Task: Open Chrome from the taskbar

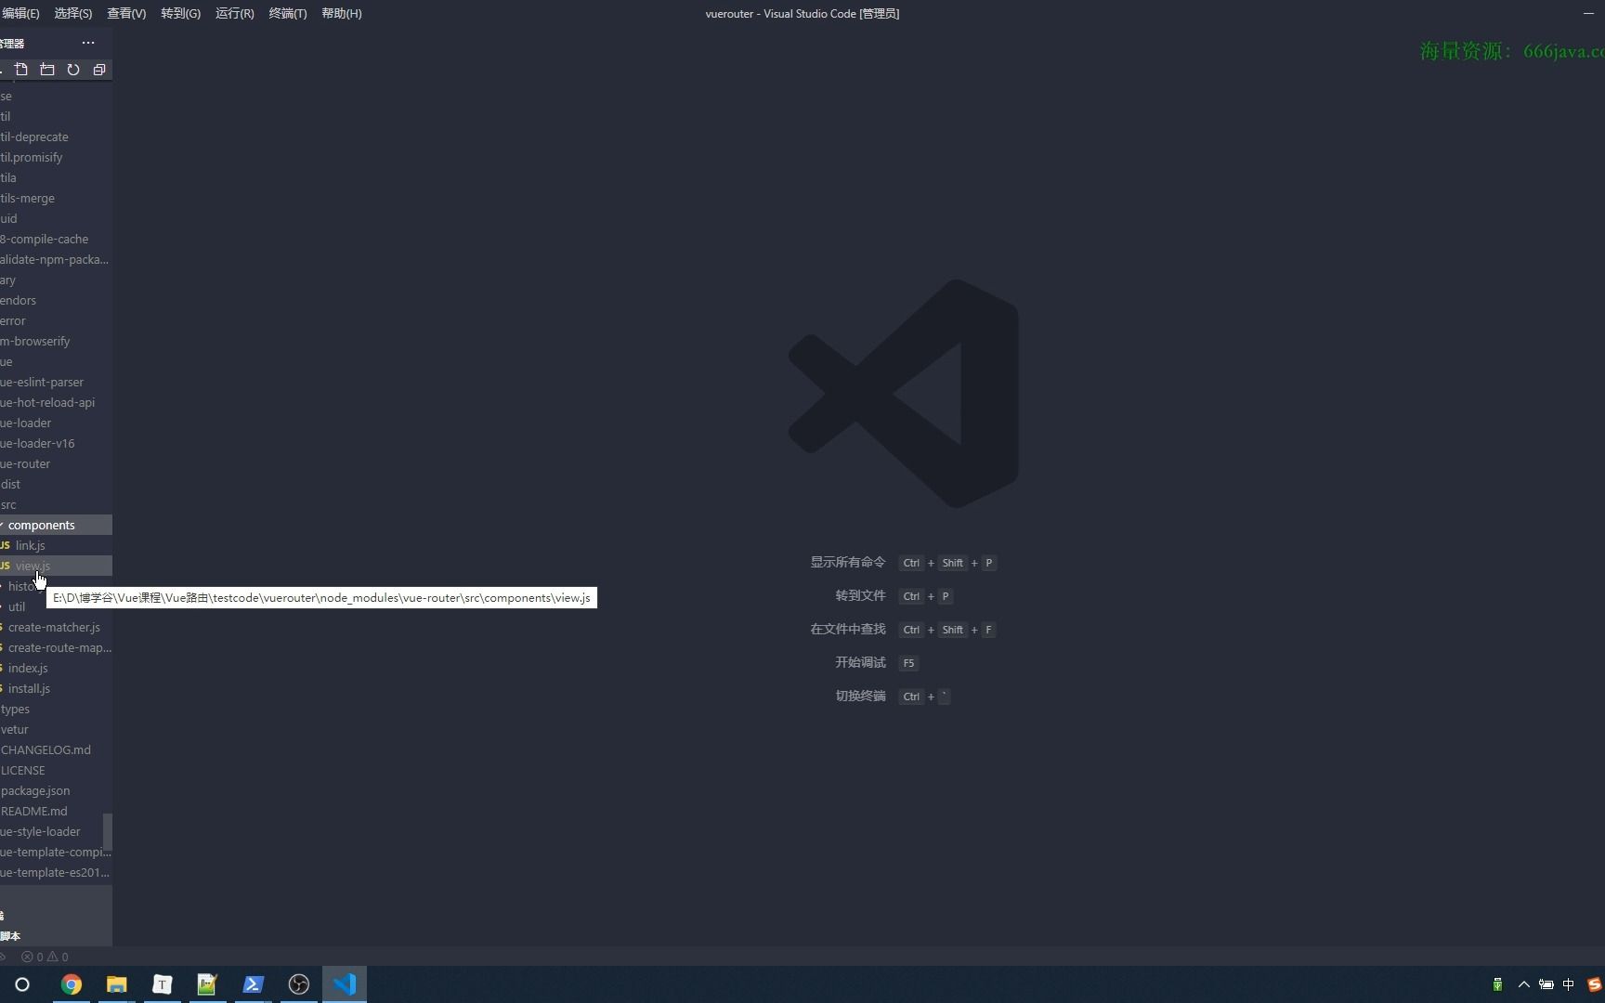Action: coord(72,984)
